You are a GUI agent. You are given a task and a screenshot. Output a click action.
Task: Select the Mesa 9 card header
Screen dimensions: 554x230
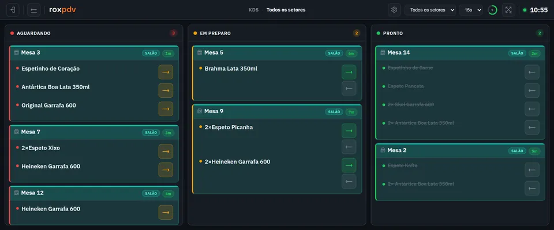(277, 112)
